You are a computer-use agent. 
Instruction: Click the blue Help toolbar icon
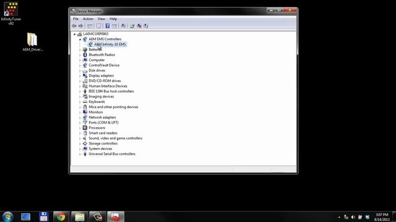(107, 26)
